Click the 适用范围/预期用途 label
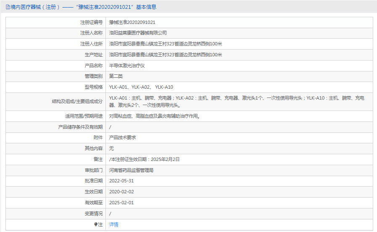377x232 pixels. pyautogui.click(x=84, y=116)
